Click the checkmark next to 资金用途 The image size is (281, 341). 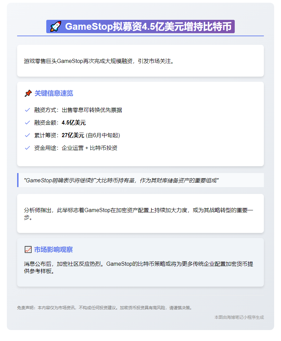pos(27,148)
